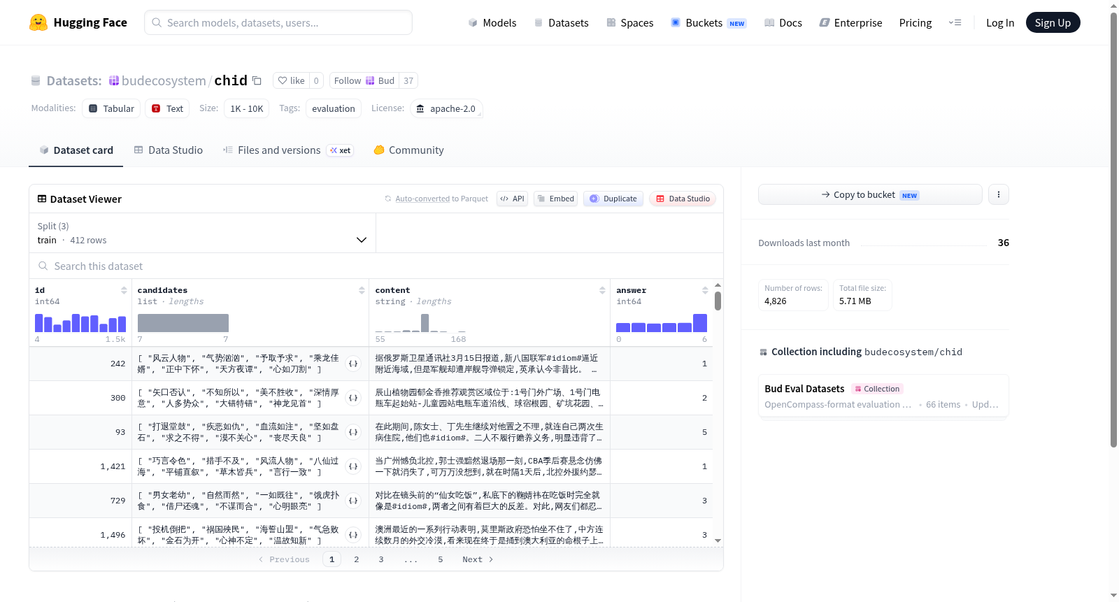Jump to page 5 of the table

tap(441, 559)
